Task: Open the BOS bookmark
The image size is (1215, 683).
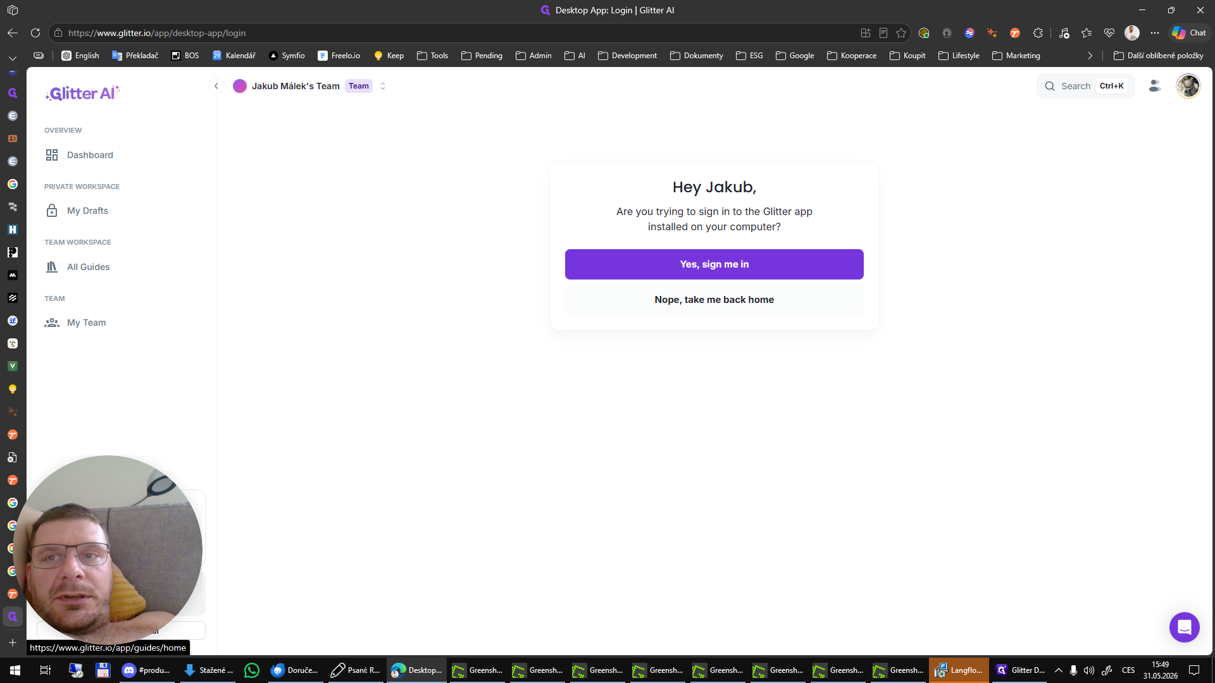Action: point(185,56)
